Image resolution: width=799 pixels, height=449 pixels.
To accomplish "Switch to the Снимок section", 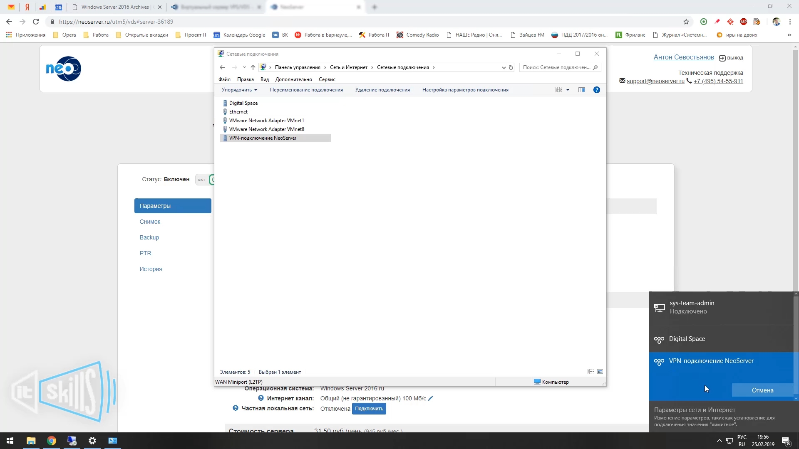I will point(150,222).
